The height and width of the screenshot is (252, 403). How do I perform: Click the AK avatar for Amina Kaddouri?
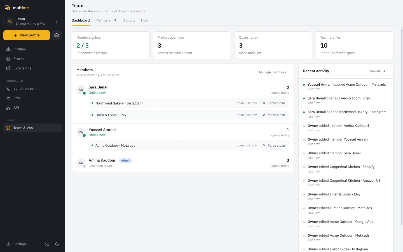[x=81, y=163]
